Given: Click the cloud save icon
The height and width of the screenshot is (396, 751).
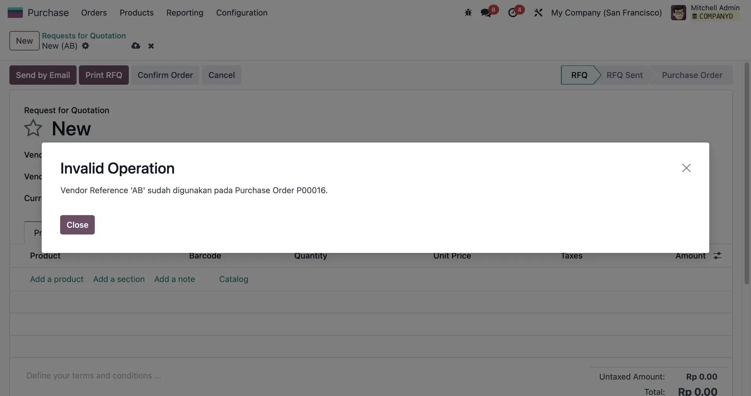Looking at the screenshot, I should [136, 46].
